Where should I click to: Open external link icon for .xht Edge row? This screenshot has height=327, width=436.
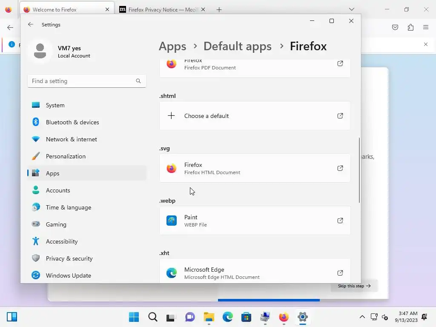pos(340,273)
